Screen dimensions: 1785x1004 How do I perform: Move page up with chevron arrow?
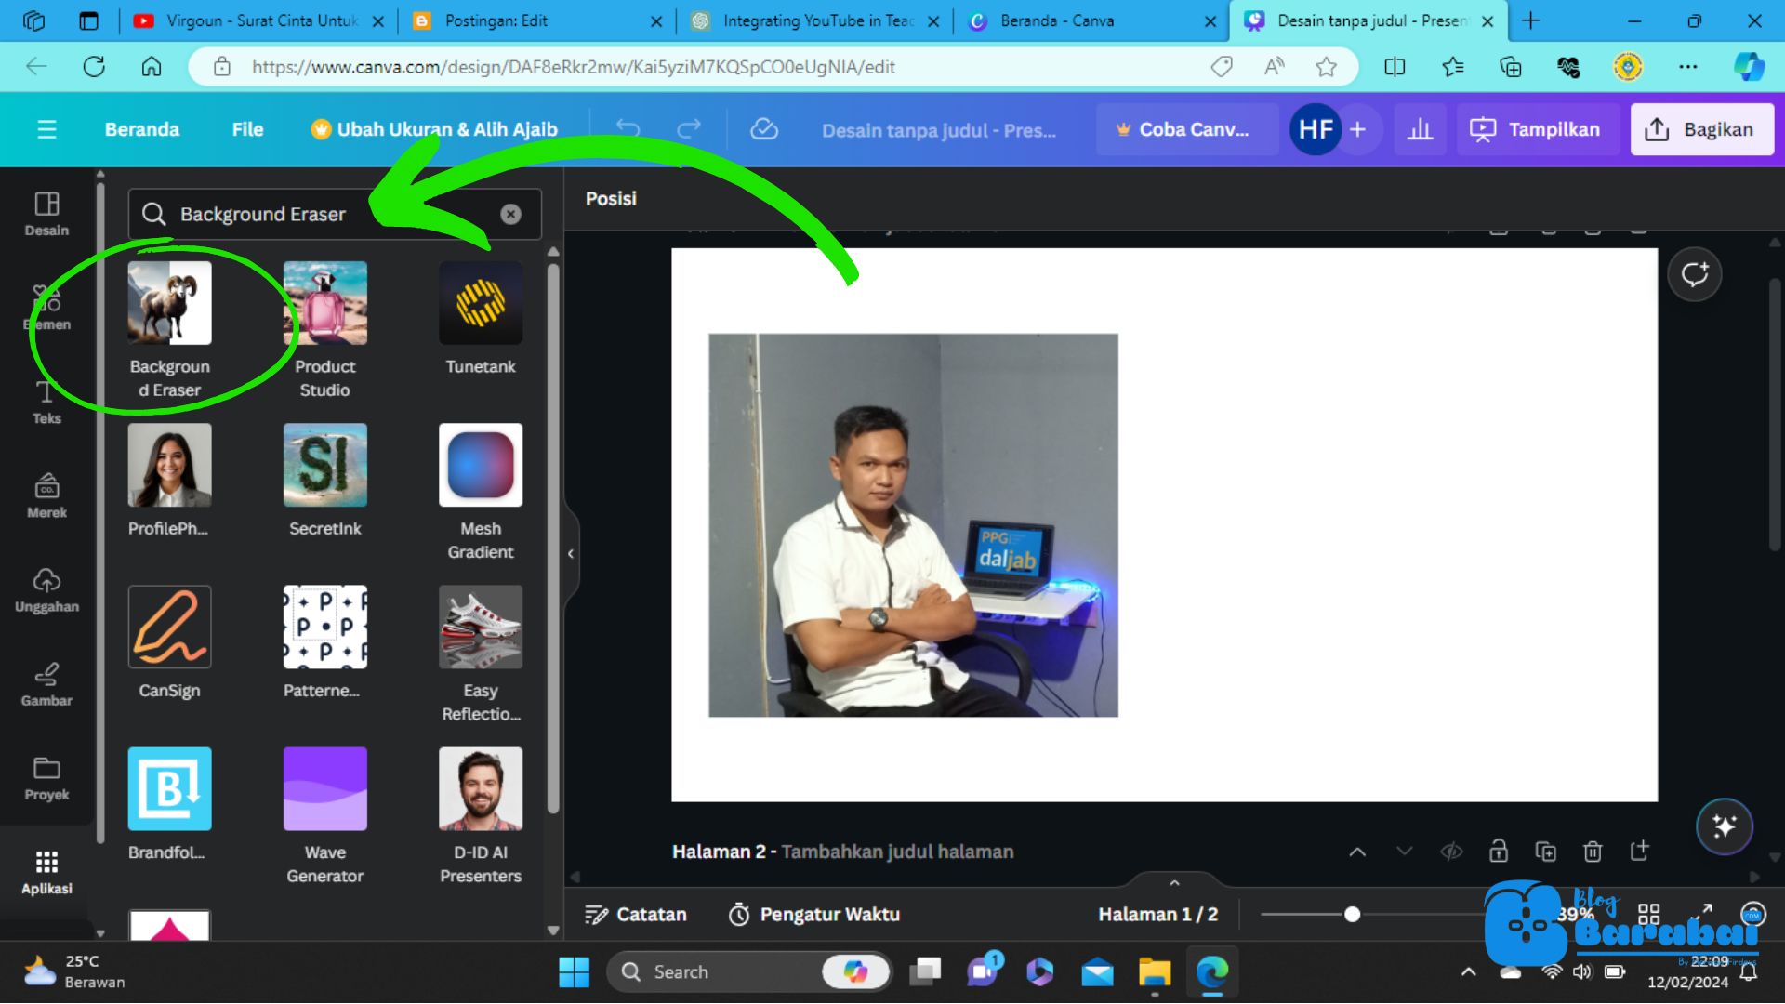1357,852
